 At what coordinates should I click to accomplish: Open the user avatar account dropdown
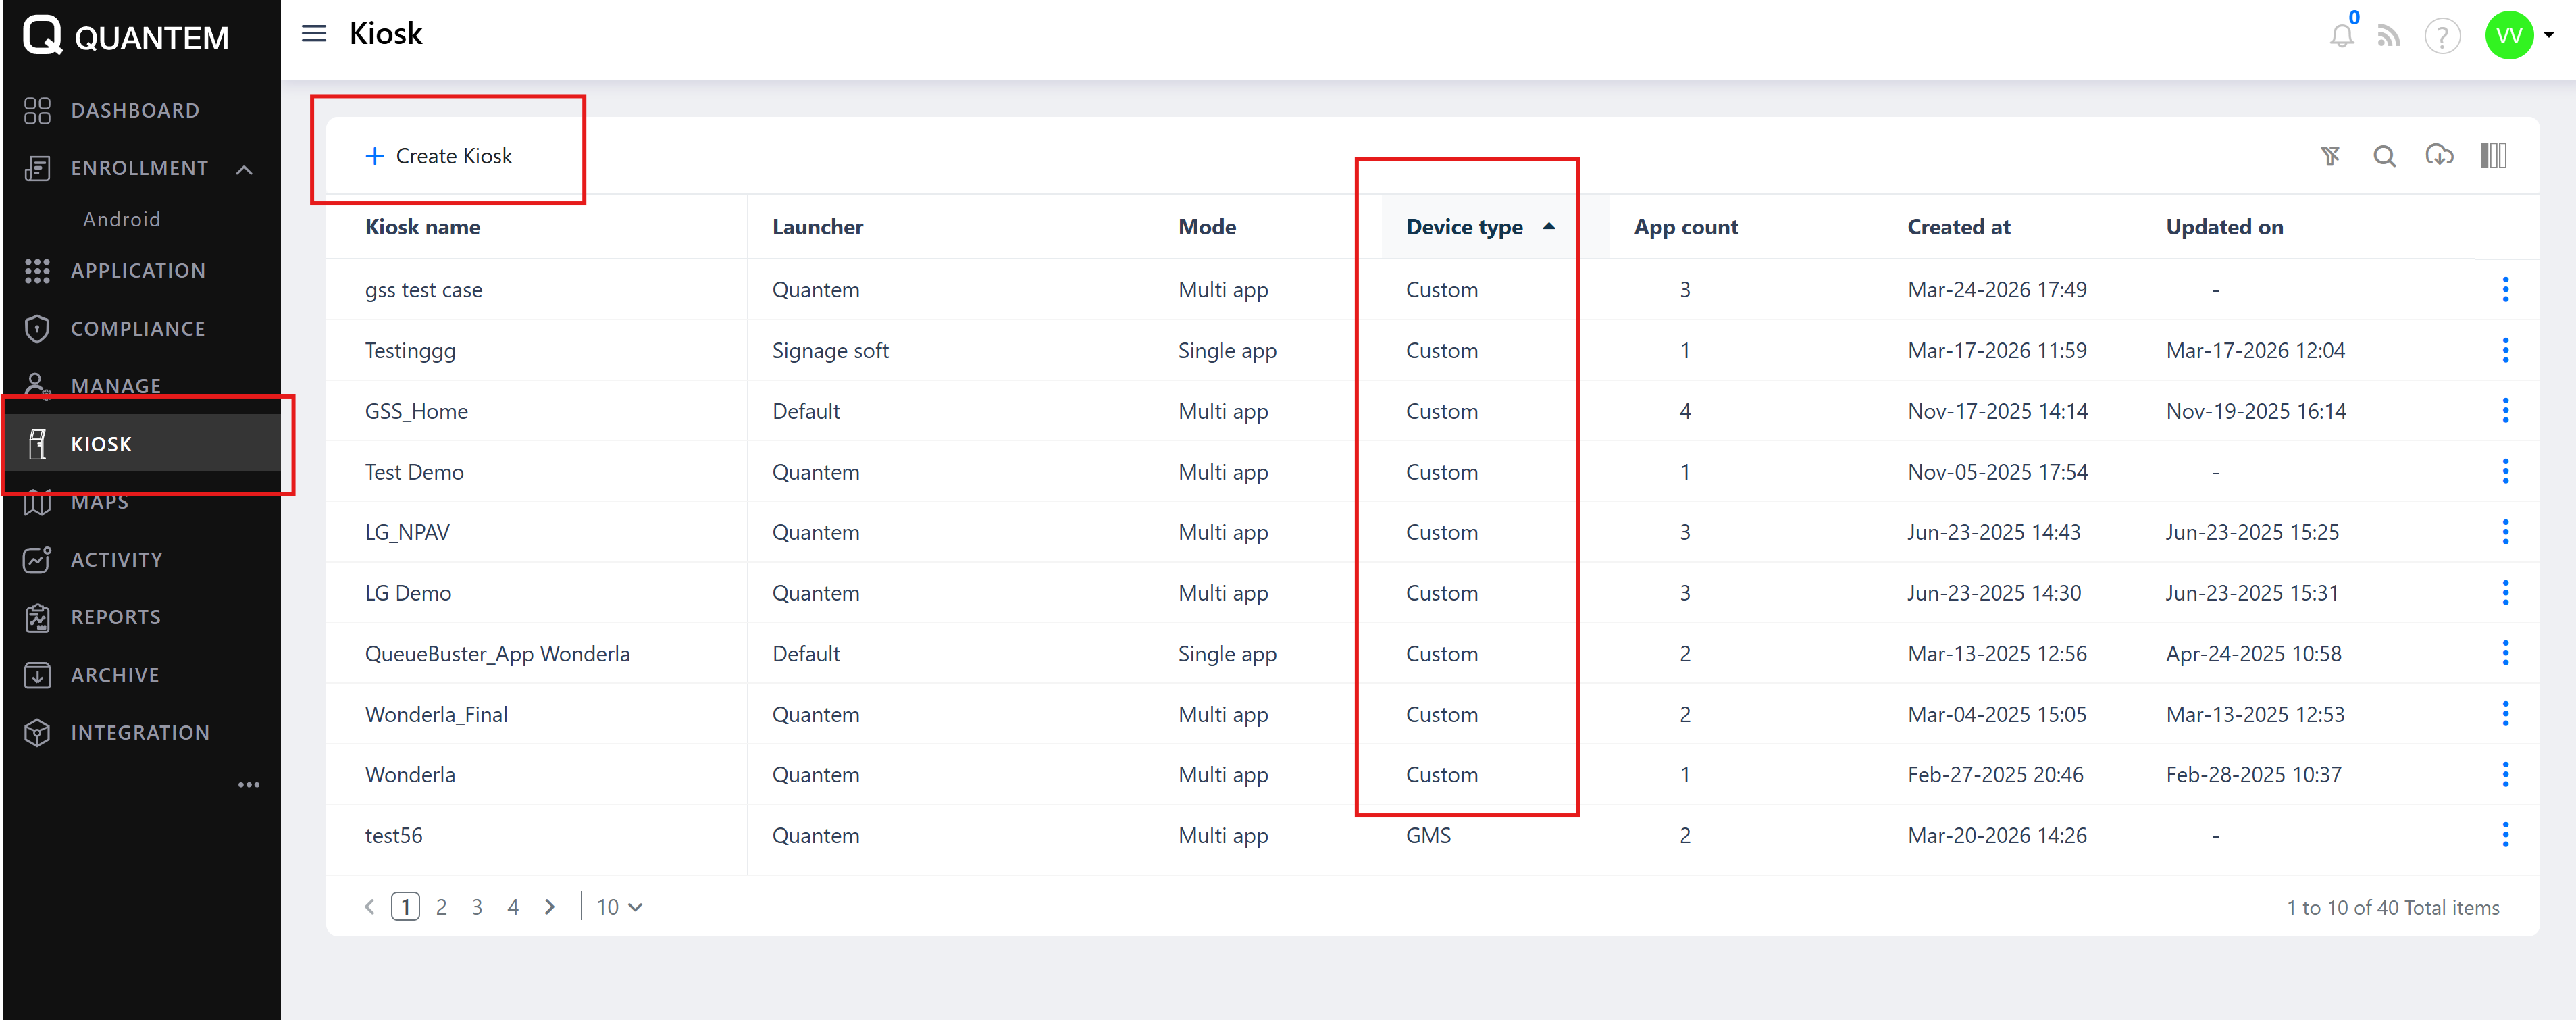point(2519,36)
